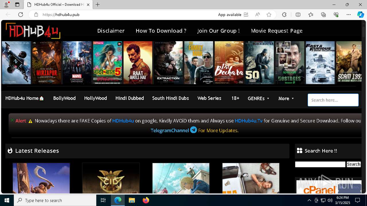Open How To Download ? page
This screenshot has height=206, width=367.
tap(161, 31)
